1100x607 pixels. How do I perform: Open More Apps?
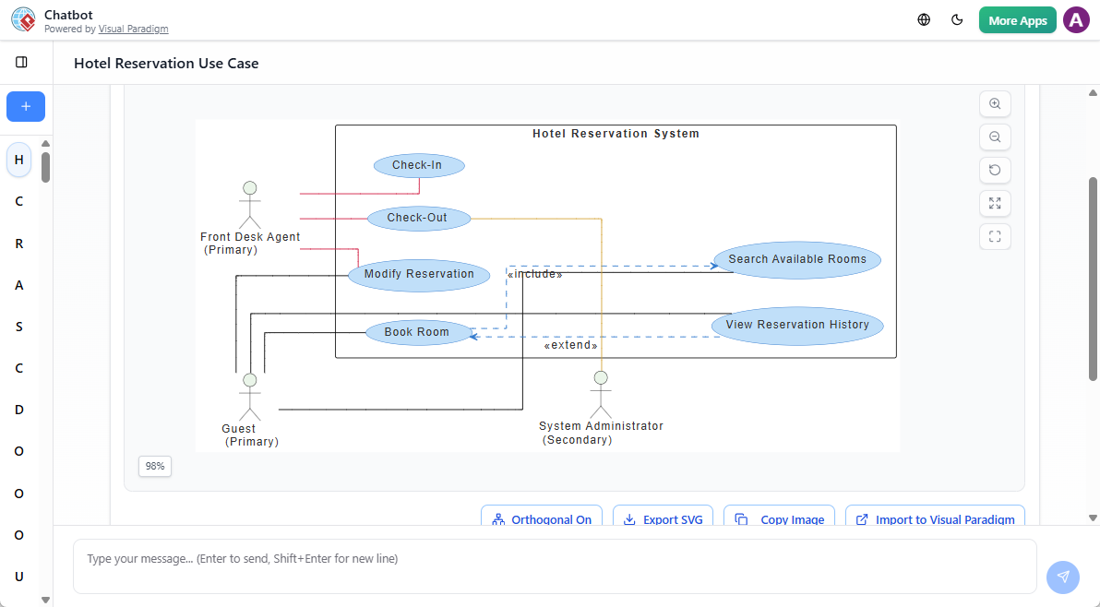(1017, 18)
